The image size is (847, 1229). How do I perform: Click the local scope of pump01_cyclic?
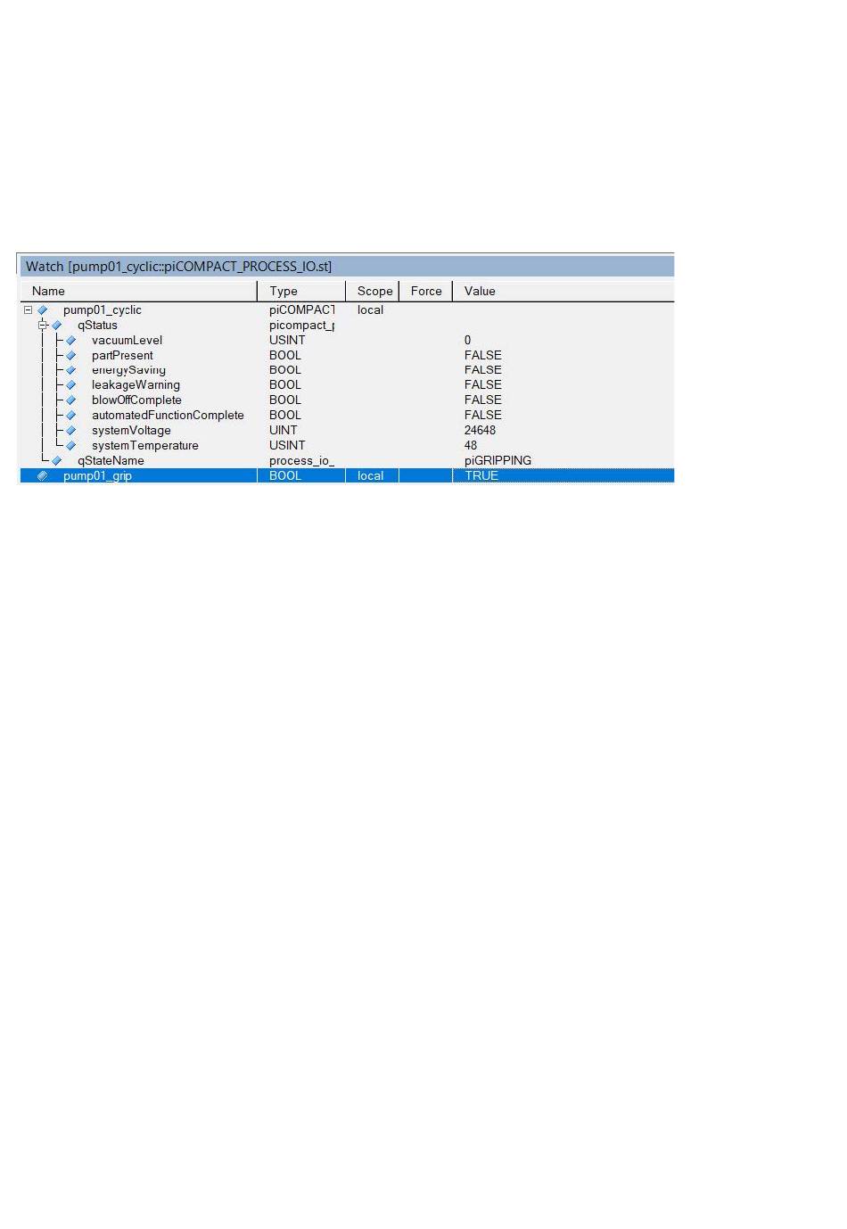[x=370, y=310]
